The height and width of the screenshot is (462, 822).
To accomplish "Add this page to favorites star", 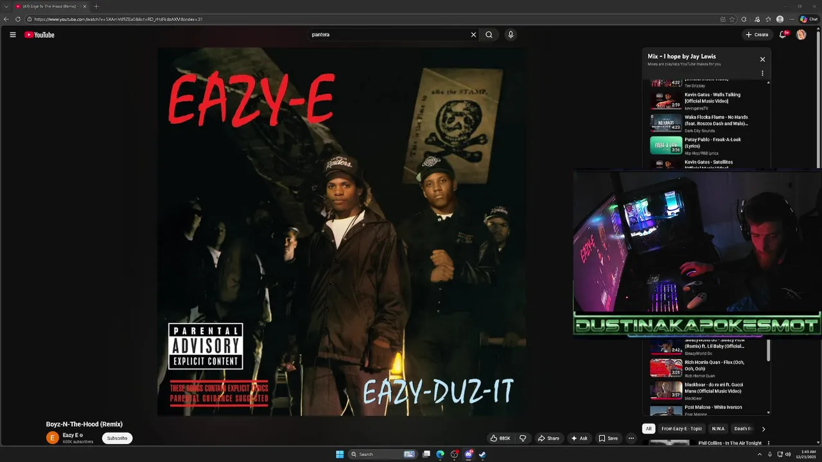I will tap(732, 19).
